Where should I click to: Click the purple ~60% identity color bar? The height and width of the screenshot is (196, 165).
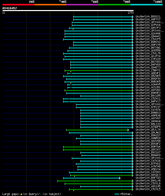(x=82, y=5)
